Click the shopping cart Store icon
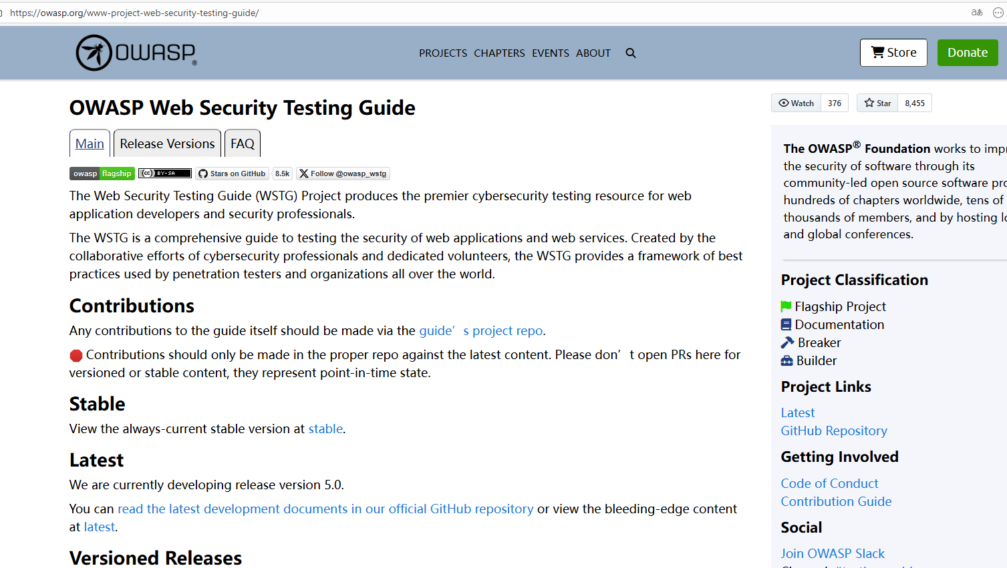The width and height of the screenshot is (1007, 568). [x=879, y=52]
